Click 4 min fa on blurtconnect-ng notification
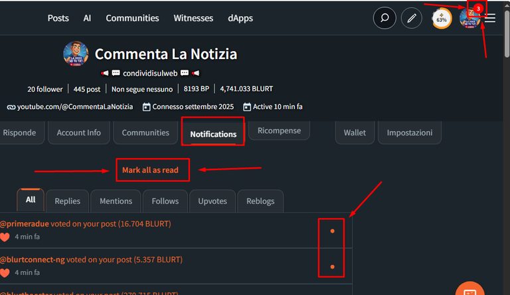Image resolution: width=510 pixels, height=295 pixels. point(27,273)
